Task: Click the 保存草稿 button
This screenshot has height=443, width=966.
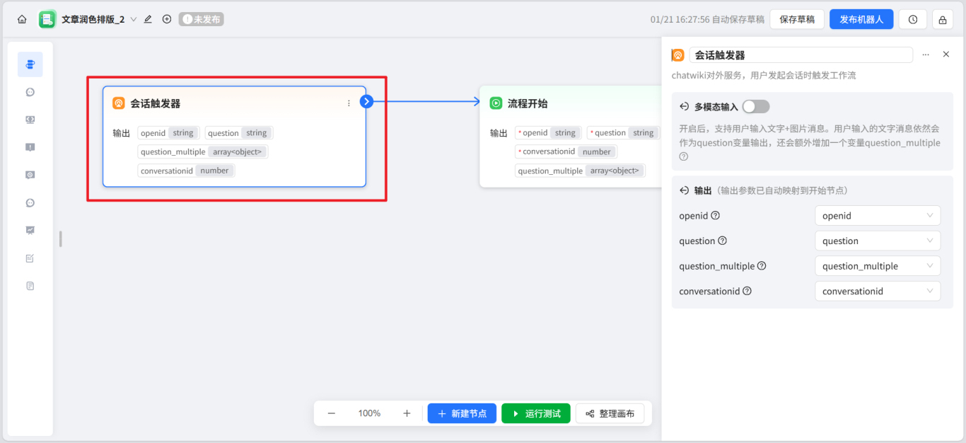Action: click(x=797, y=19)
